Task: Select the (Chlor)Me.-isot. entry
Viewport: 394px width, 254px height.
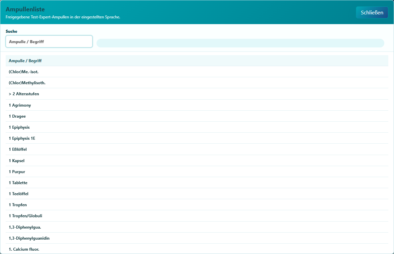Action: [197, 72]
